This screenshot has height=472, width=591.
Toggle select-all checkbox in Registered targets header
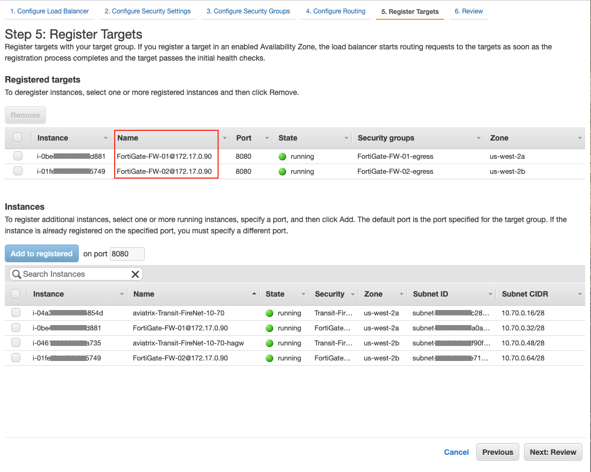18,138
